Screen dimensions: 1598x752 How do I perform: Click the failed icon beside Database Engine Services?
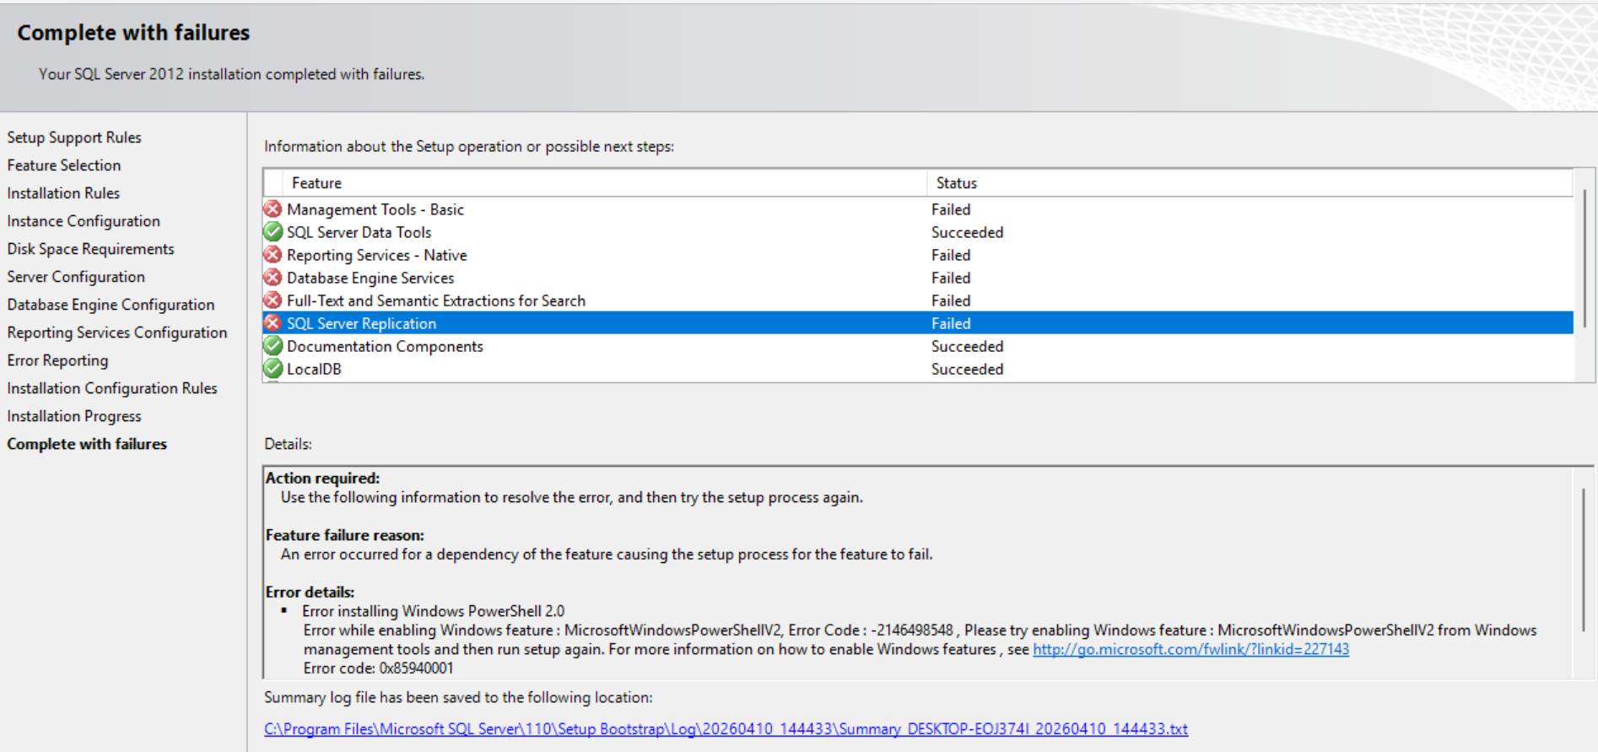coord(273,278)
